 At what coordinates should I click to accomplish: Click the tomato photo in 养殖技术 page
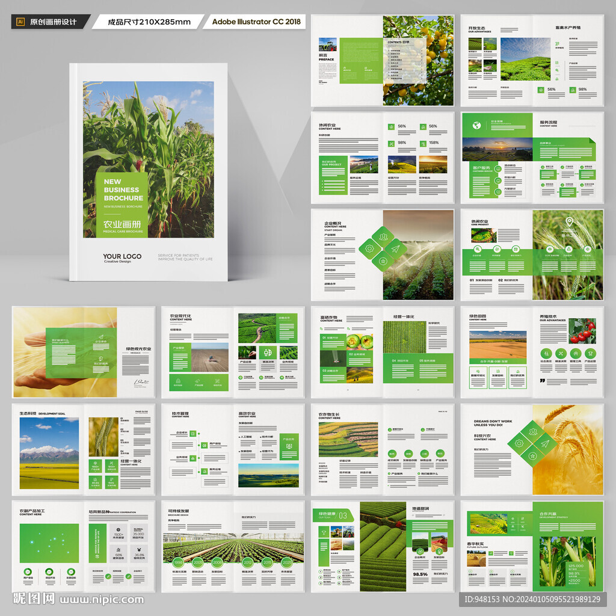(x=582, y=331)
